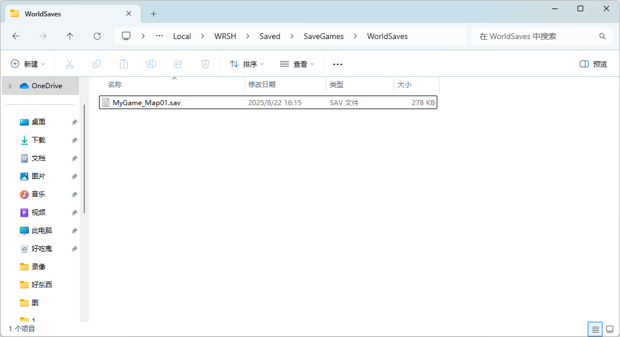The image size is (620, 337).
Task: Navigate to WRSH in the breadcrumb
Action: pos(225,36)
